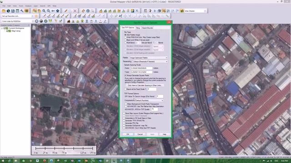Click the red X delete icon in toolbar

click(x=75, y=11)
